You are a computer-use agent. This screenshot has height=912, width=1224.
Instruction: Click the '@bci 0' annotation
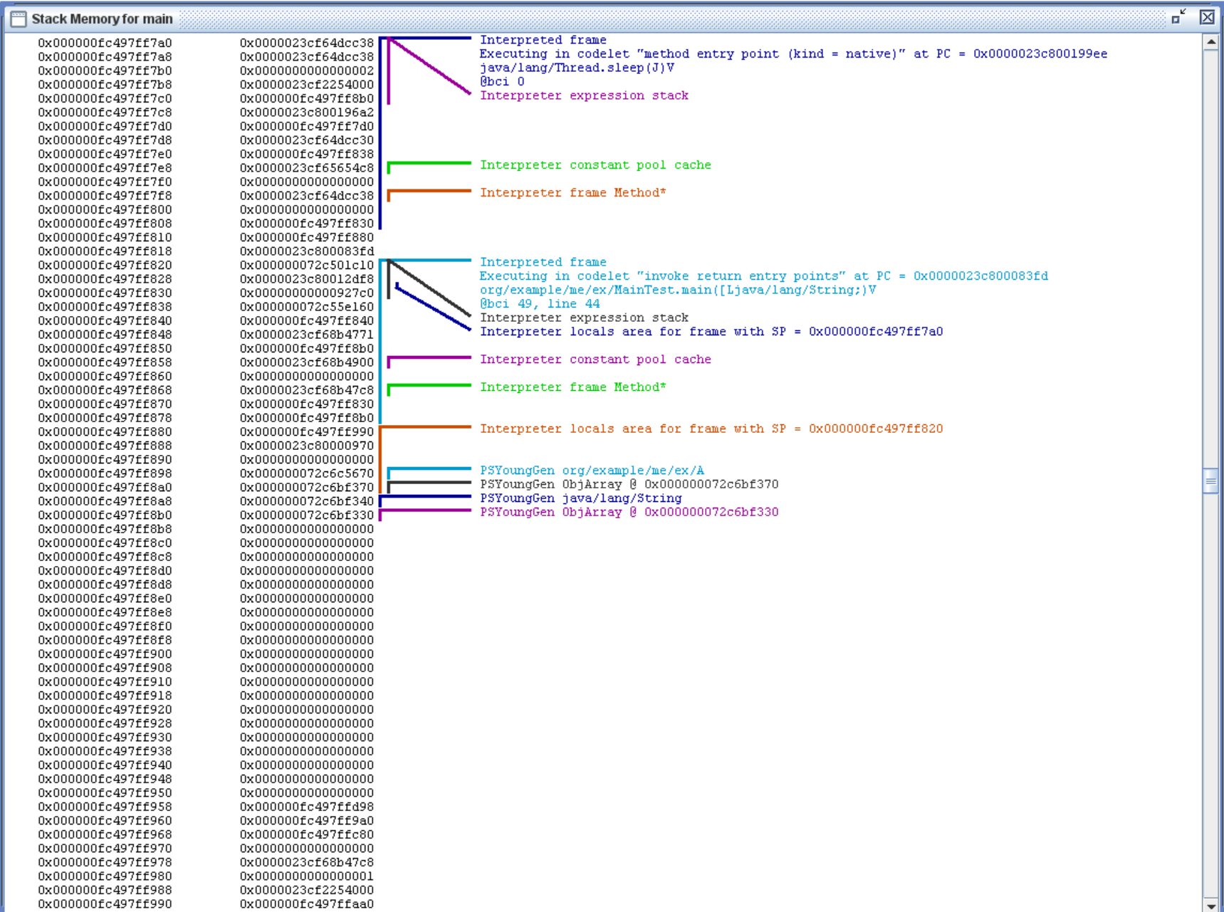[x=502, y=81]
